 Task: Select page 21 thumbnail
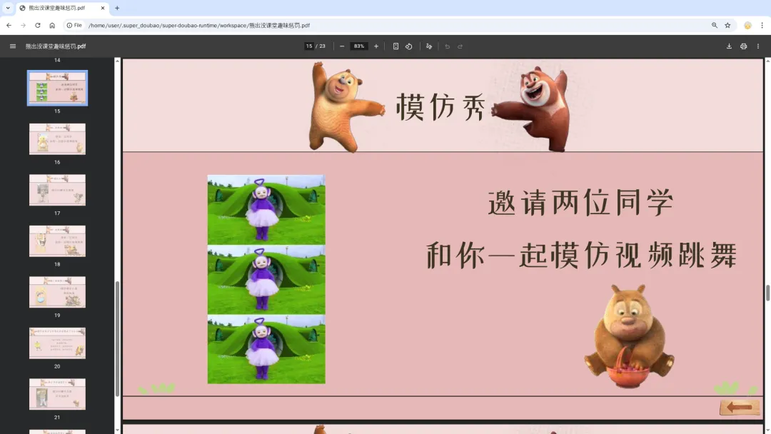point(57,394)
